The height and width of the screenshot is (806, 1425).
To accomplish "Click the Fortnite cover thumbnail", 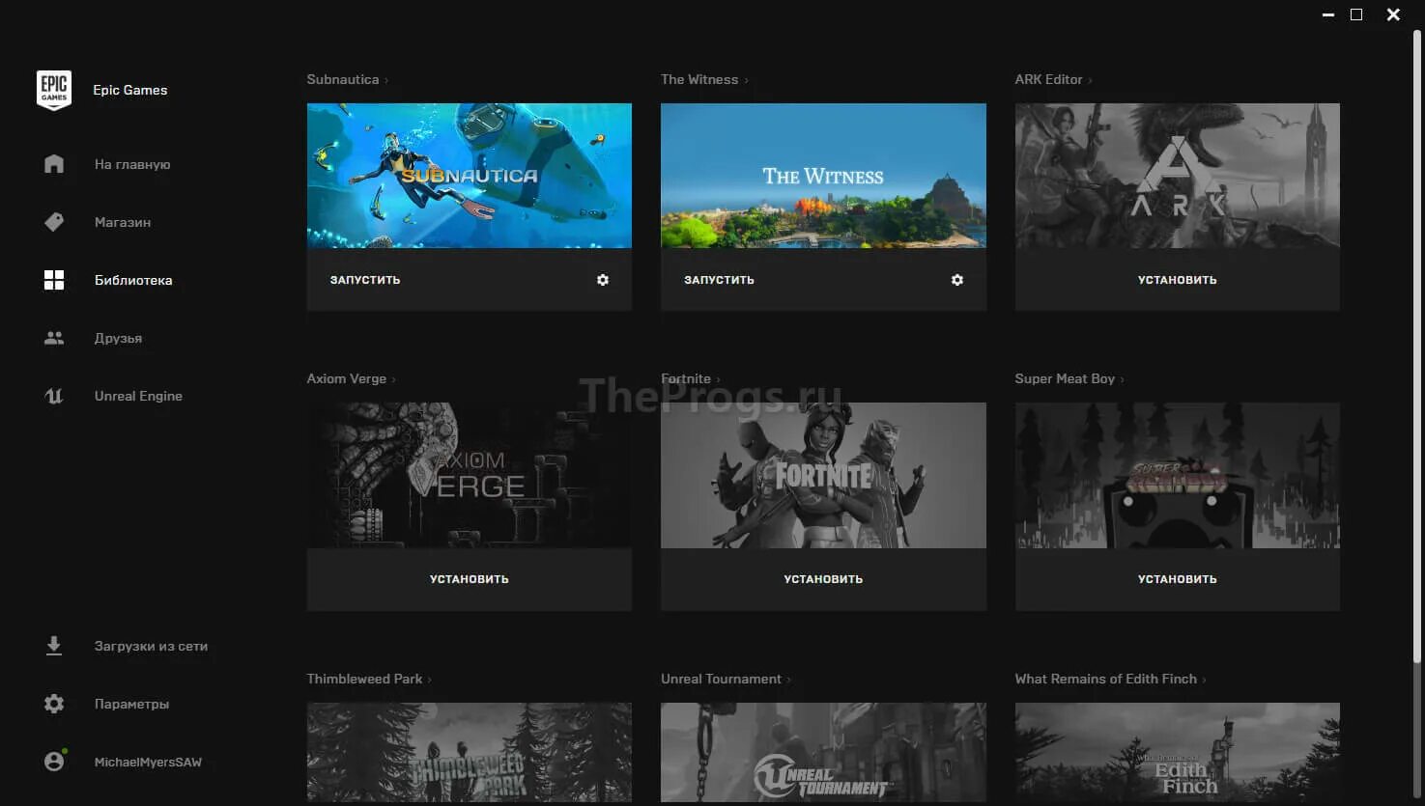I will [x=823, y=475].
